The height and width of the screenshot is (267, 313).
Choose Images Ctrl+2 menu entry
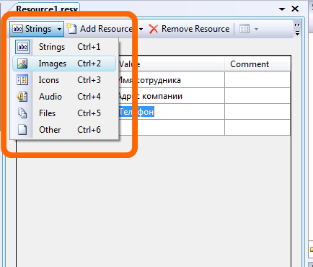64,64
